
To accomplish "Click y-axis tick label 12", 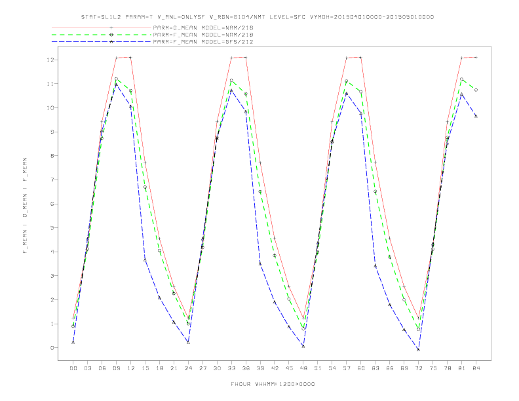I will click(x=50, y=60).
